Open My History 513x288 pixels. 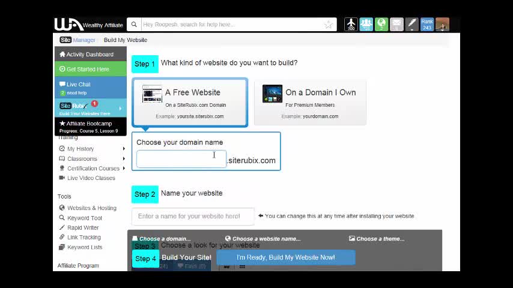click(x=80, y=149)
